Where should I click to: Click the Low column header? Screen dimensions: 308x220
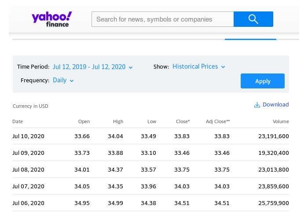pyautogui.click(x=151, y=121)
